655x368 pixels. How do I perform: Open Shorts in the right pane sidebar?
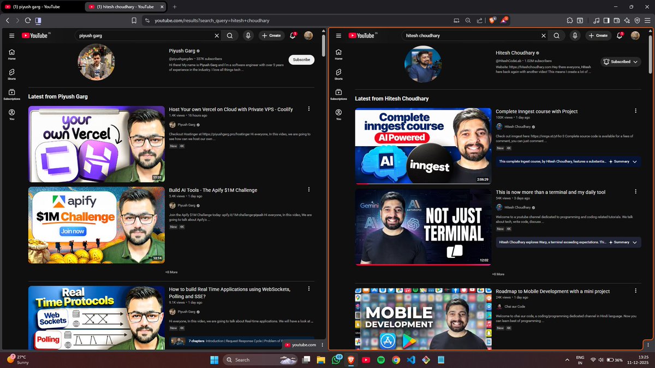(x=338, y=74)
